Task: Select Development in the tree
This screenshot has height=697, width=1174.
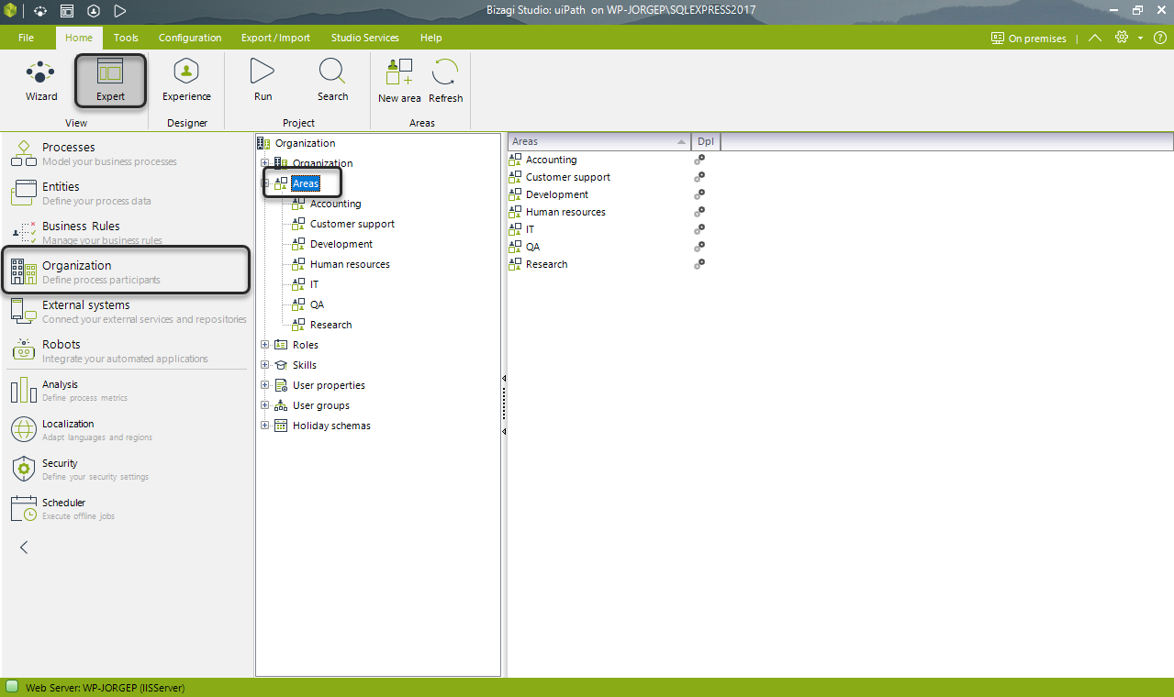Action: pos(341,244)
